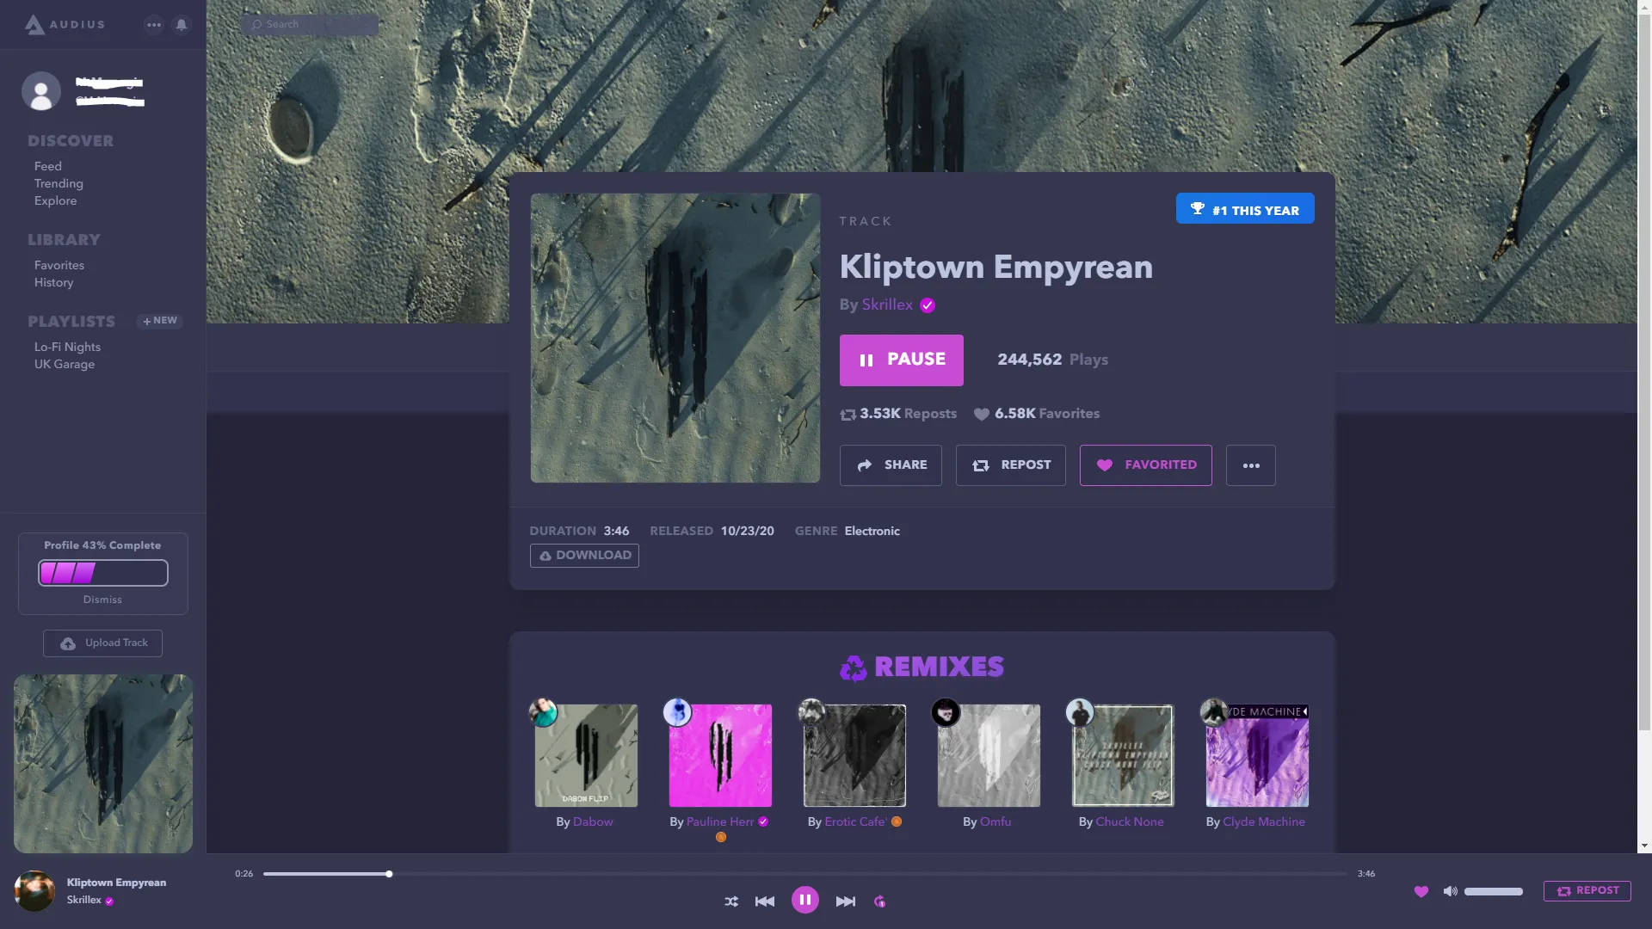Repost the track from the playbar
This screenshot has height=929, width=1652.
(x=1587, y=890)
